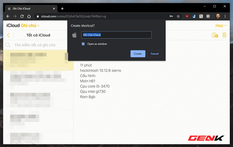Open the Chrome three-dot menu
233x147 pixels.
(x=226, y=16)
